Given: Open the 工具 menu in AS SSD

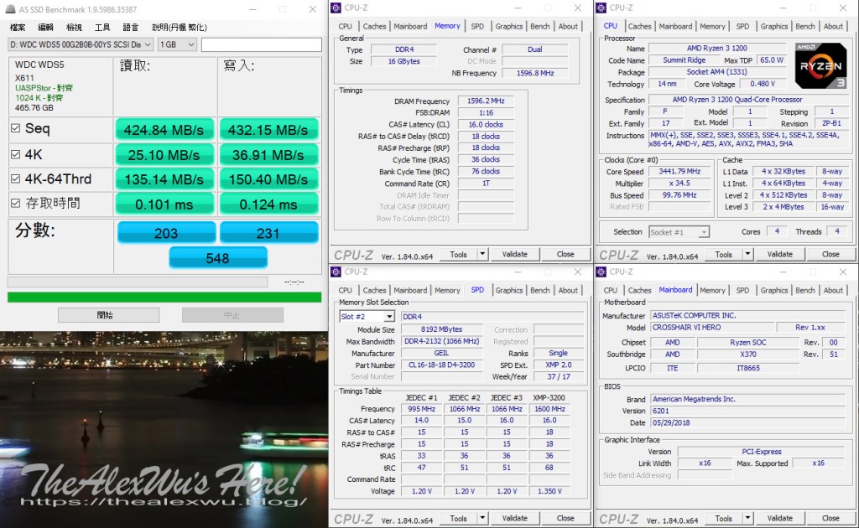Looking at the screenshot, I should [102, 27].
